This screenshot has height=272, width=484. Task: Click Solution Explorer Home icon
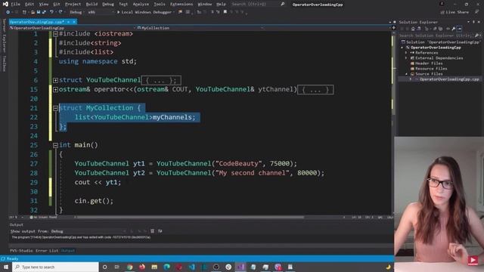tap(413, 29)
